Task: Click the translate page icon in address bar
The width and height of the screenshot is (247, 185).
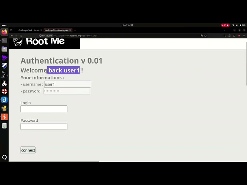Action: (x=201, y=35)
